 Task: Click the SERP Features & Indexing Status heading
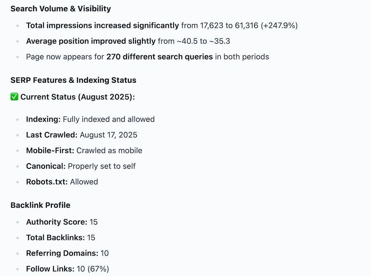coord(73,80)
